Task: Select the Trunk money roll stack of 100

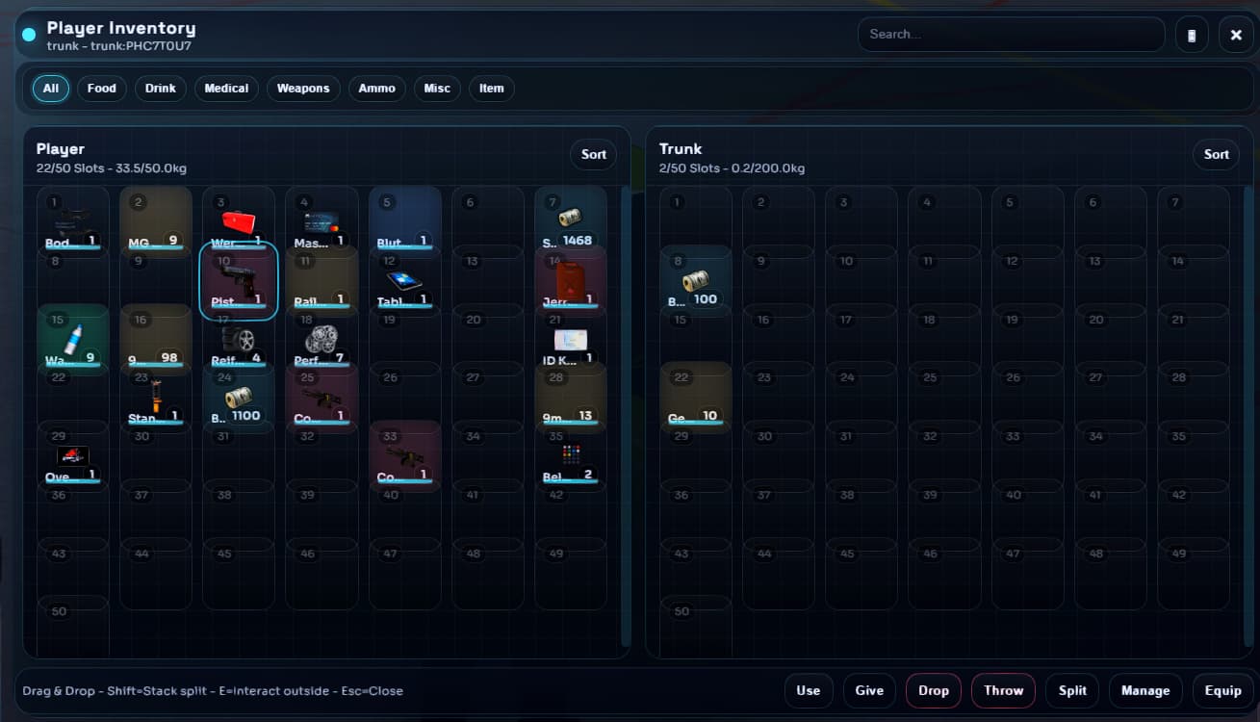Action: coord(696,280)
